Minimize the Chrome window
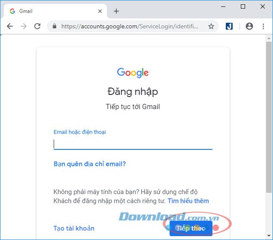This screenshot has height=240, width=273. tap(223, 6)
